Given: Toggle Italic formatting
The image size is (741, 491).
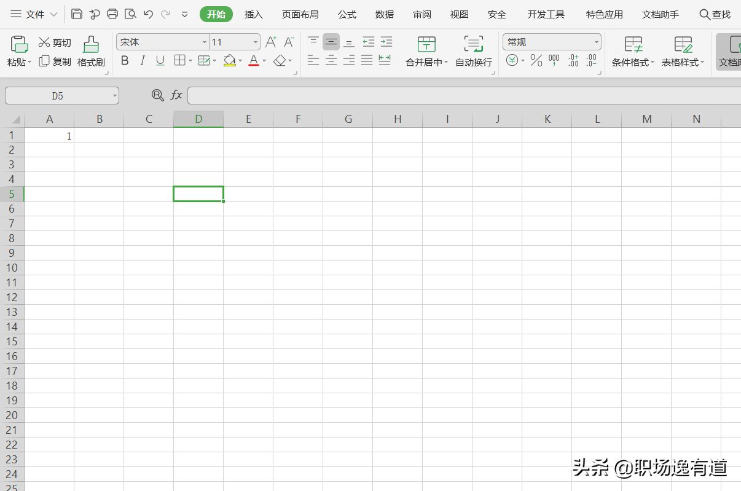Looking at the screenshot, I should click(143, 60).
